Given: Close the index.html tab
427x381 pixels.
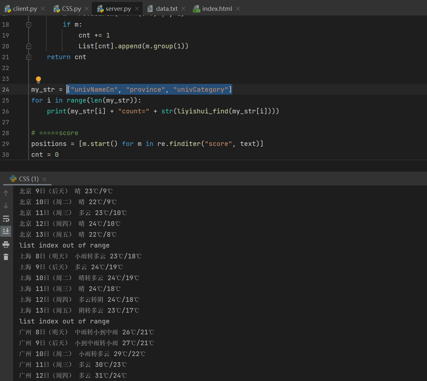Looking at the screenshot, I should point(238,9).
